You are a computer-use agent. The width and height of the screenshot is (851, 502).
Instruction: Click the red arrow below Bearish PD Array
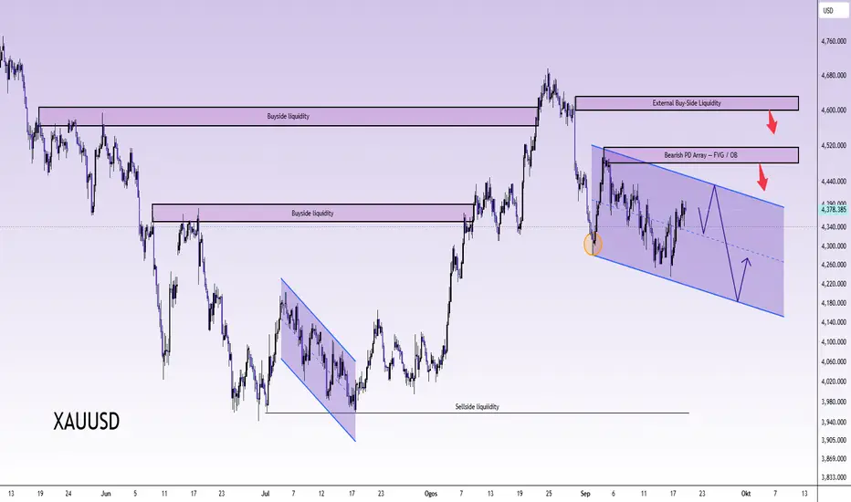coord(762,177)
